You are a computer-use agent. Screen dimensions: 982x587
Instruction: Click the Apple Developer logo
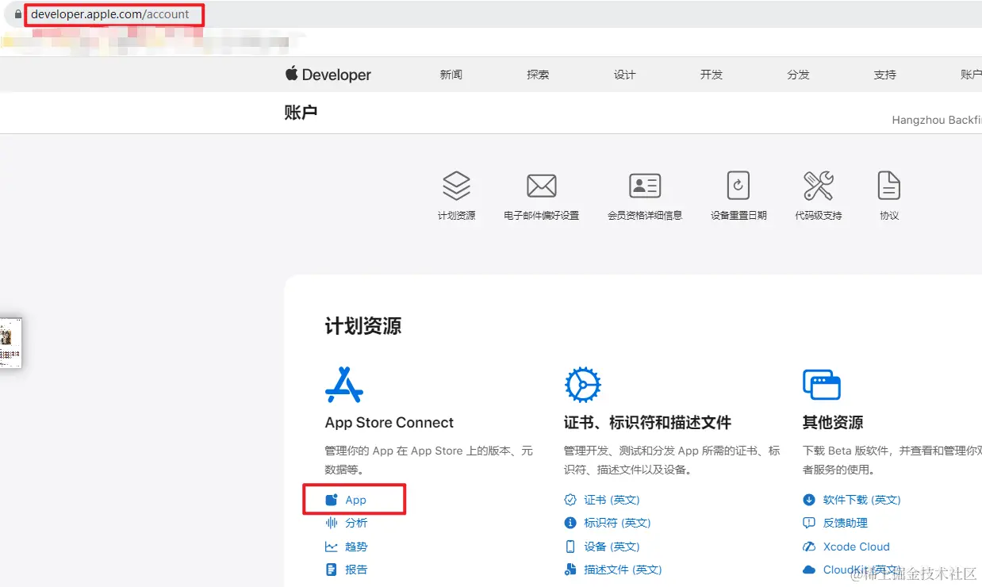(x=328, y=75)
